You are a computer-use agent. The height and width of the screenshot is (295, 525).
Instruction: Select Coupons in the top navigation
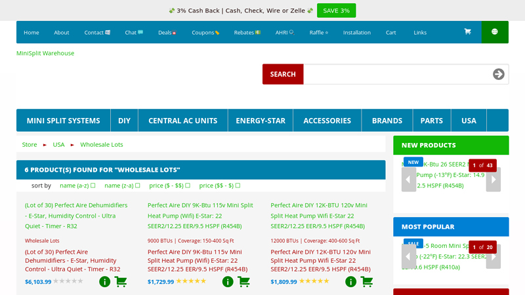(205, 32)
